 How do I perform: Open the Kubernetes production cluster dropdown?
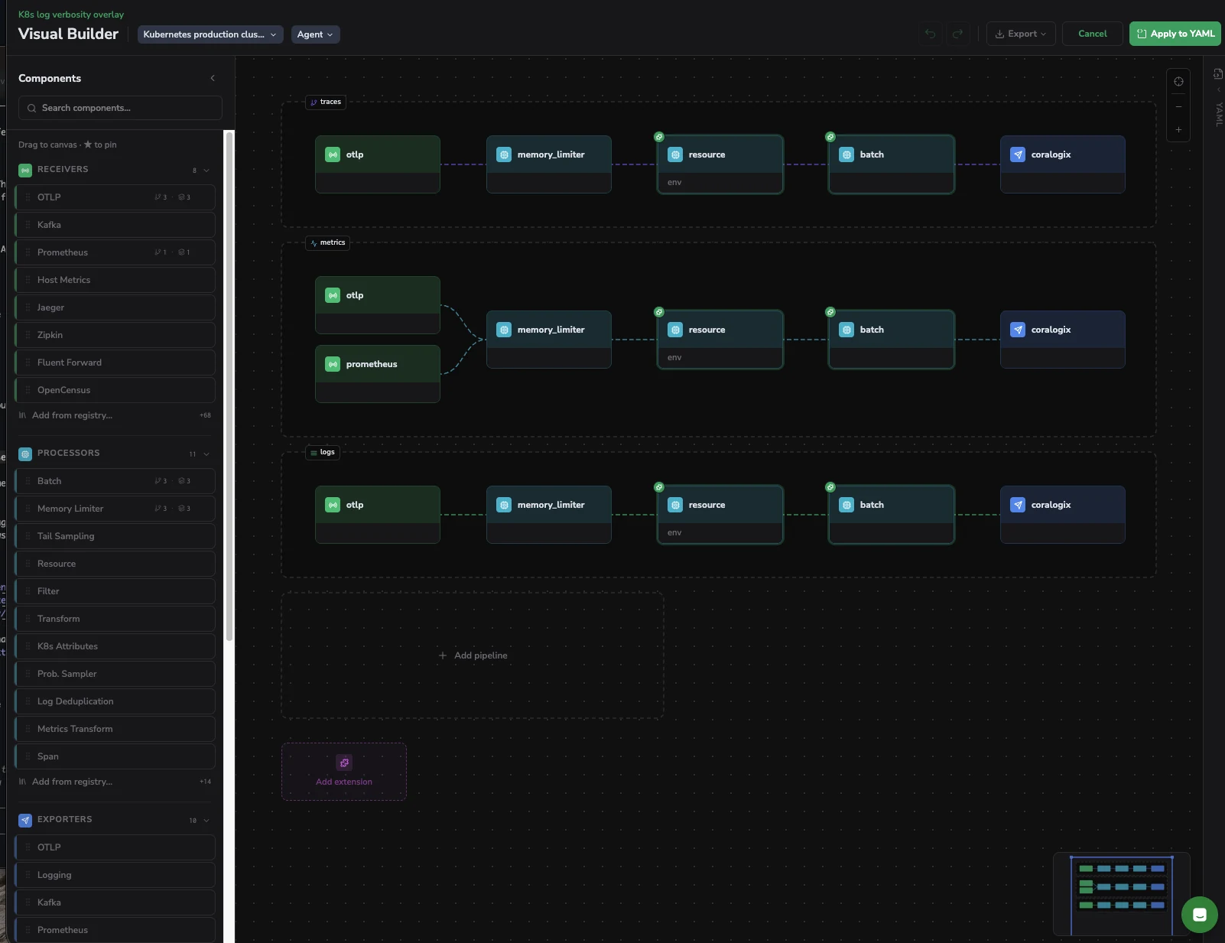(210, 34)
